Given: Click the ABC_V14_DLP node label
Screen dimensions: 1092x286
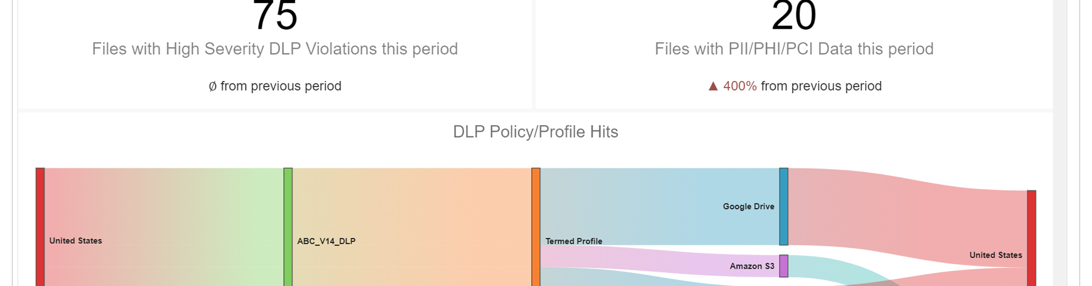Looking at the screenshot, I should pyautogui.click(x=326, y=241).
